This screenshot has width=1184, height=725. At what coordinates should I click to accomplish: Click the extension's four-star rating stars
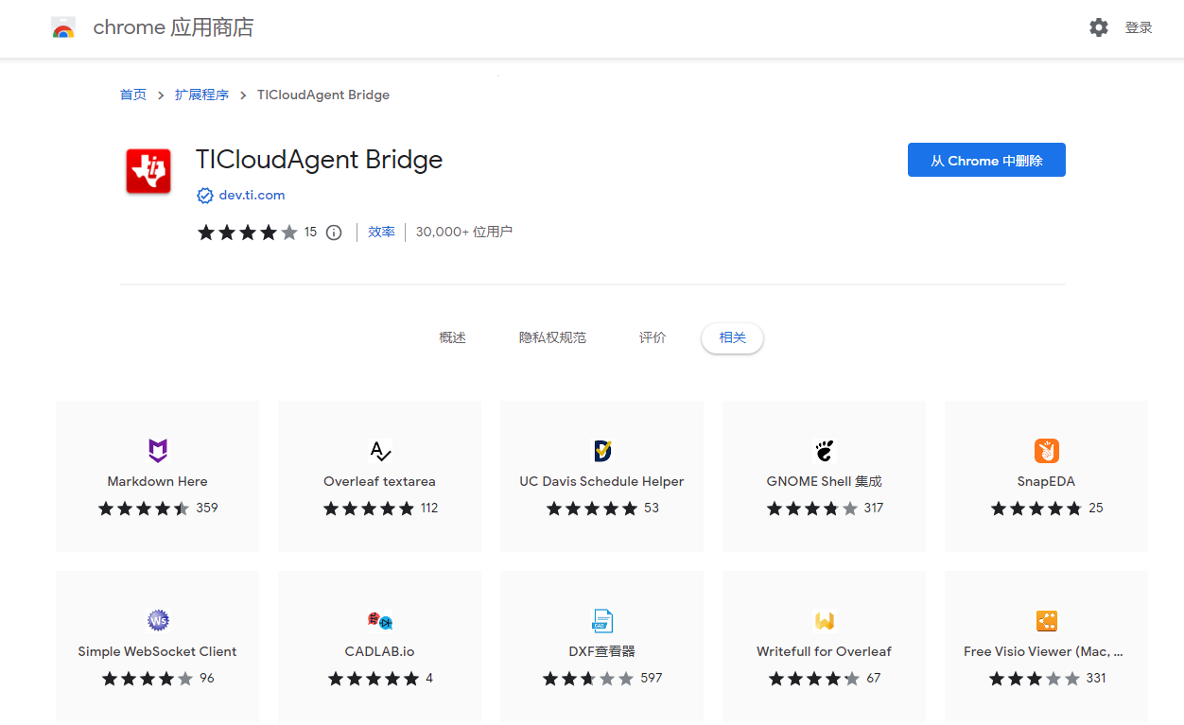[247, 233]
